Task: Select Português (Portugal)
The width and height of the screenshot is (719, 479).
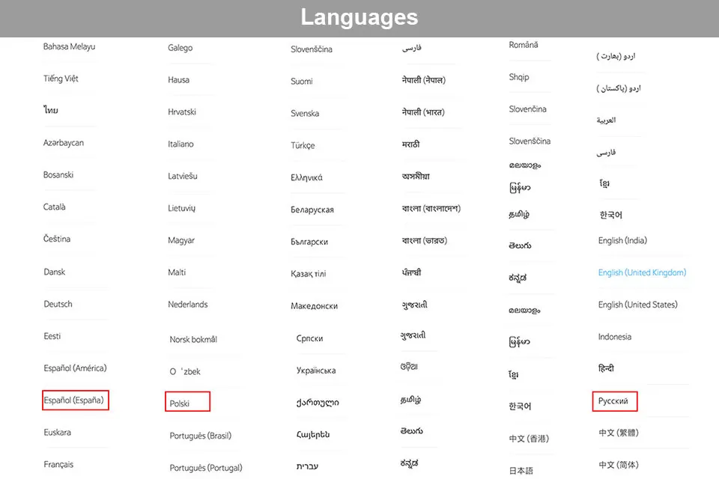Action: point(206,468)
